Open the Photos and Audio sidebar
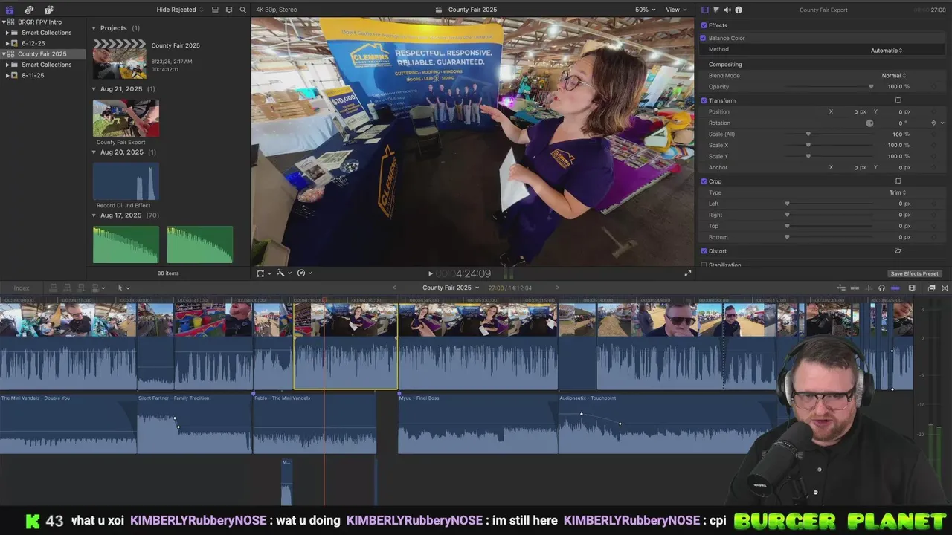952x535 pixels. (29, 10)
